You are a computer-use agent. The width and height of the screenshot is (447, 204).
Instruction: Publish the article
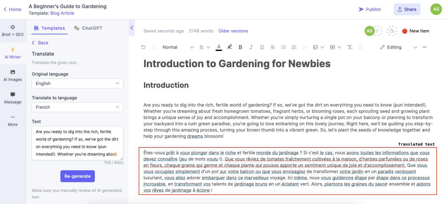coord(370,9)
